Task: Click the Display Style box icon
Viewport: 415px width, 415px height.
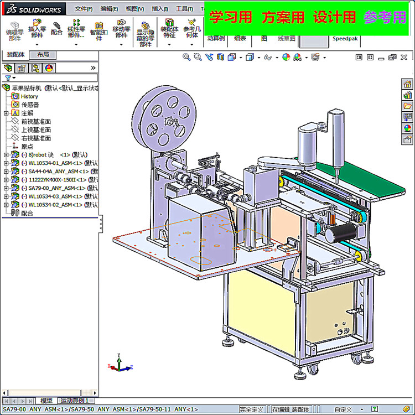Action: tap(250, 57)
